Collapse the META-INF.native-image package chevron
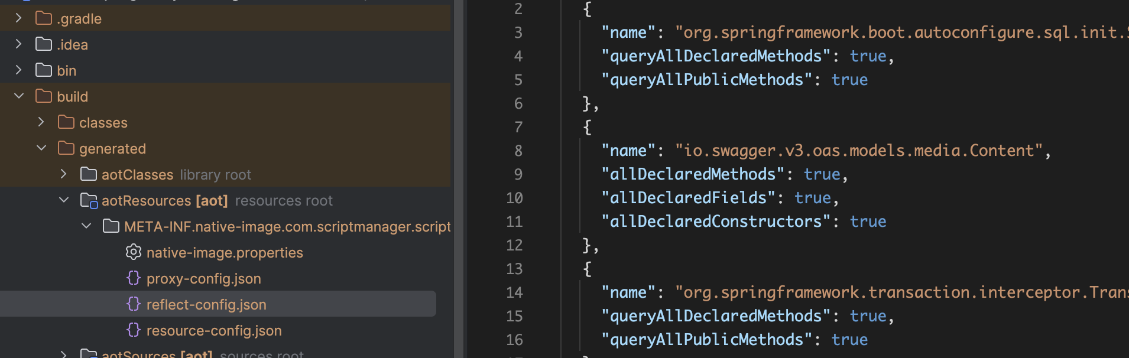Screen dimensions: 1129x358 (x=86, y=226)
